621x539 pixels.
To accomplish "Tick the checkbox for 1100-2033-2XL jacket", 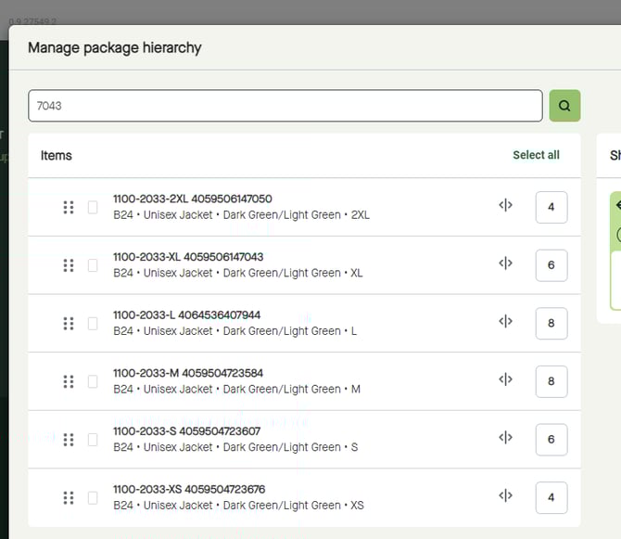I will 93,207.
